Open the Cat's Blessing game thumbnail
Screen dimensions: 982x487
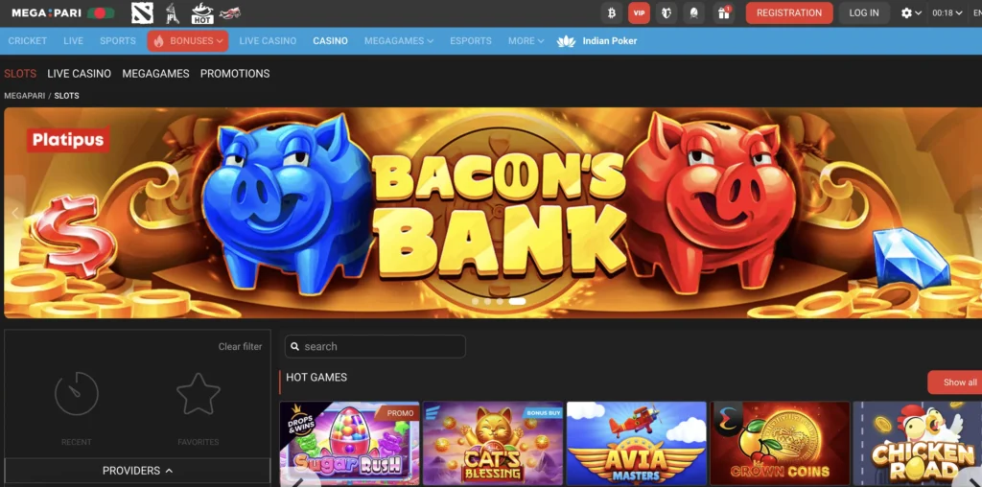click(493, 443)
